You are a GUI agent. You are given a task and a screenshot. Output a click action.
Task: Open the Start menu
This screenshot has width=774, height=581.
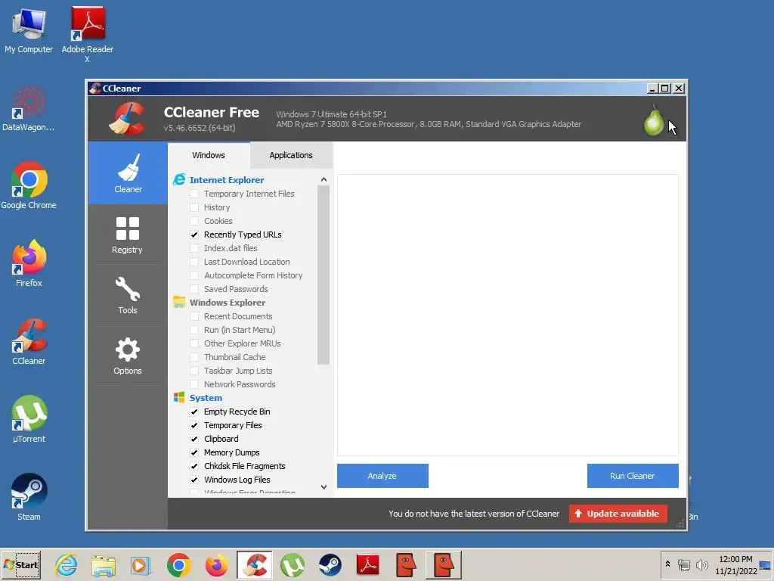tap(20, 564)
